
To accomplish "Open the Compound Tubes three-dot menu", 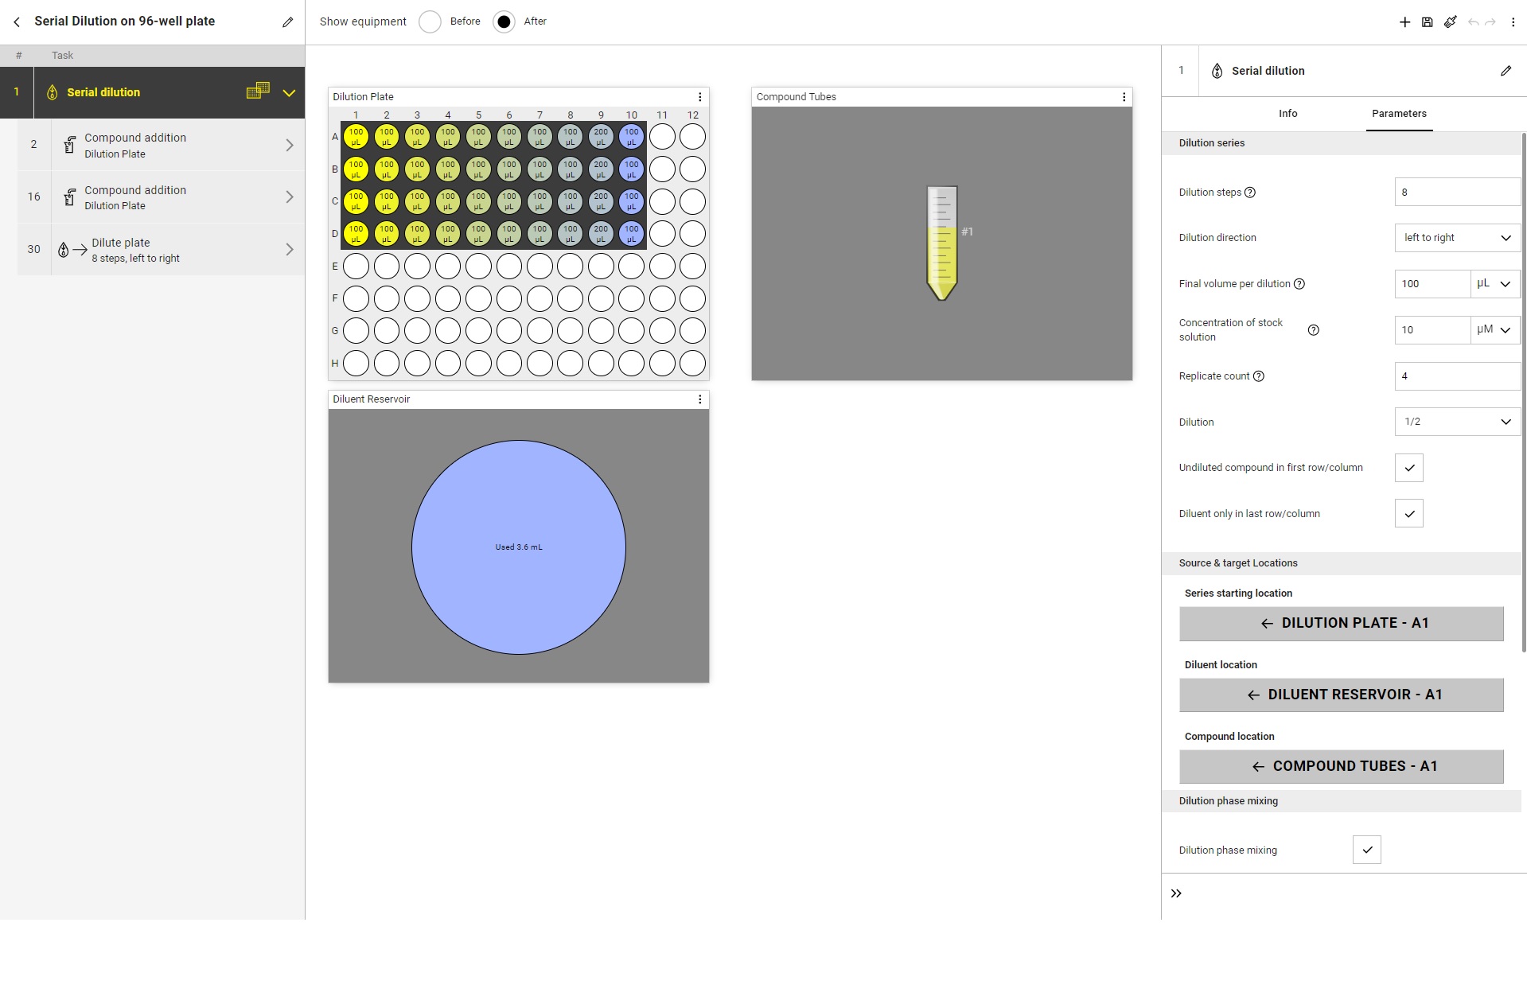I will click(1124, 97).
